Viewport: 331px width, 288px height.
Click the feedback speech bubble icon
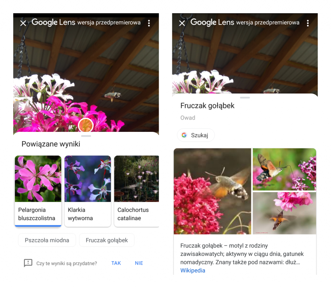tap(28, 263)
